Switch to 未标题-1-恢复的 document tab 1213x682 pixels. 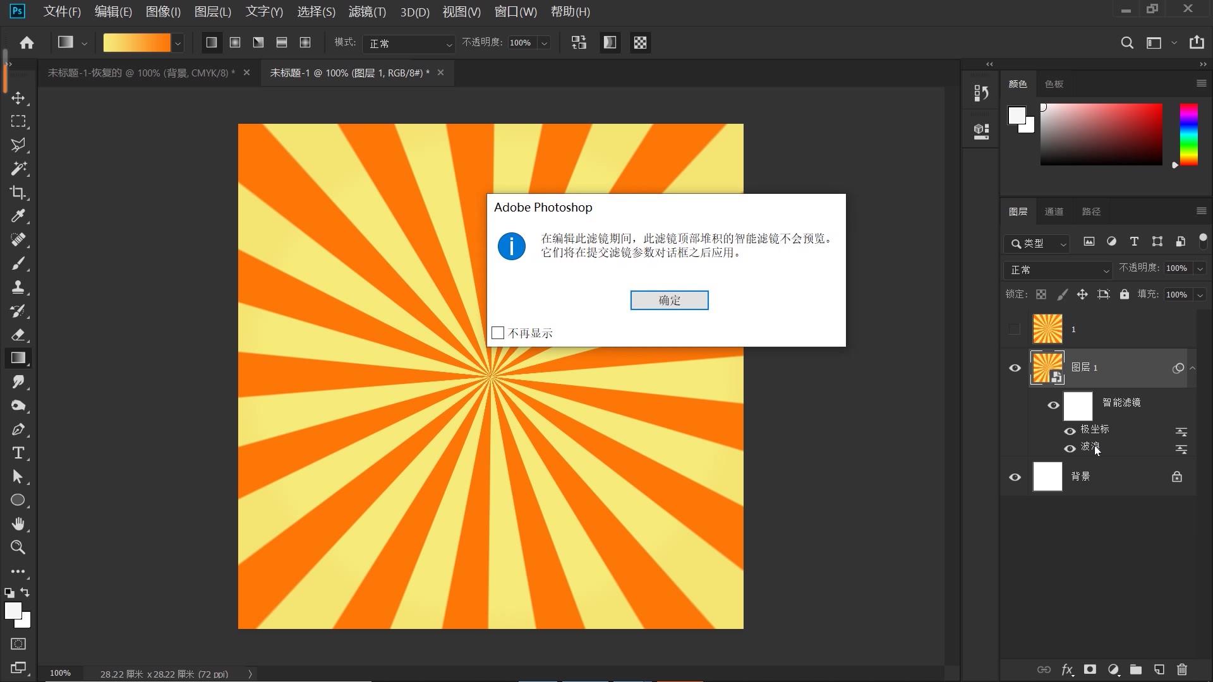click(x=140, y=73)
